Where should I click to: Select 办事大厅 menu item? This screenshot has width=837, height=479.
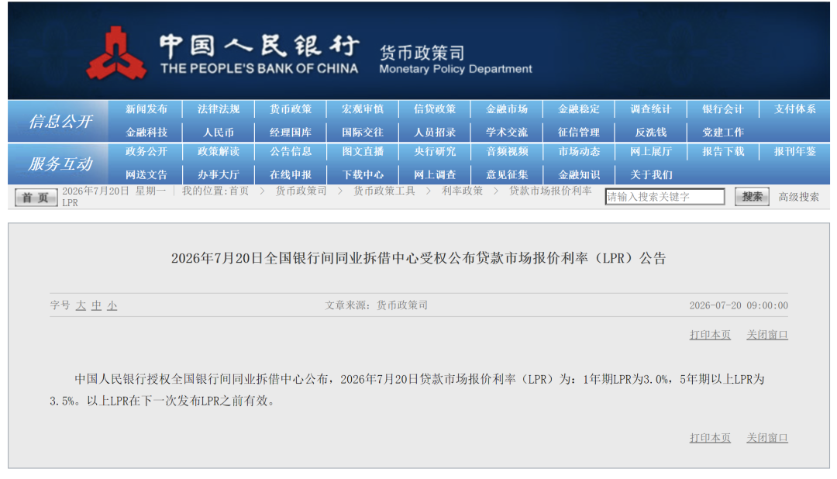click(x=219, y=174)
